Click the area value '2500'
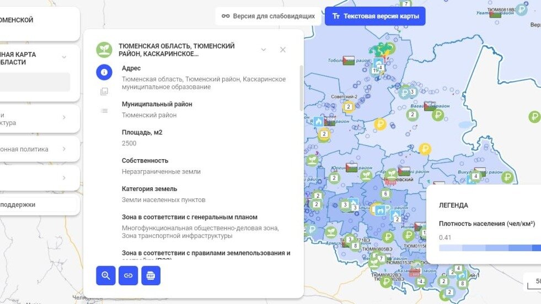The width and height of the screenshot is (541, 304). coord(129,143)
